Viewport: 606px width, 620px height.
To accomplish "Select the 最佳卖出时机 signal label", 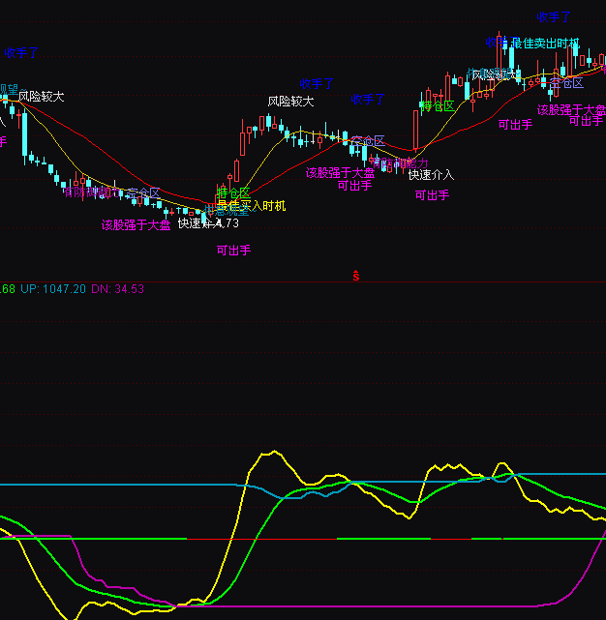I will click(x=545, y=44).
